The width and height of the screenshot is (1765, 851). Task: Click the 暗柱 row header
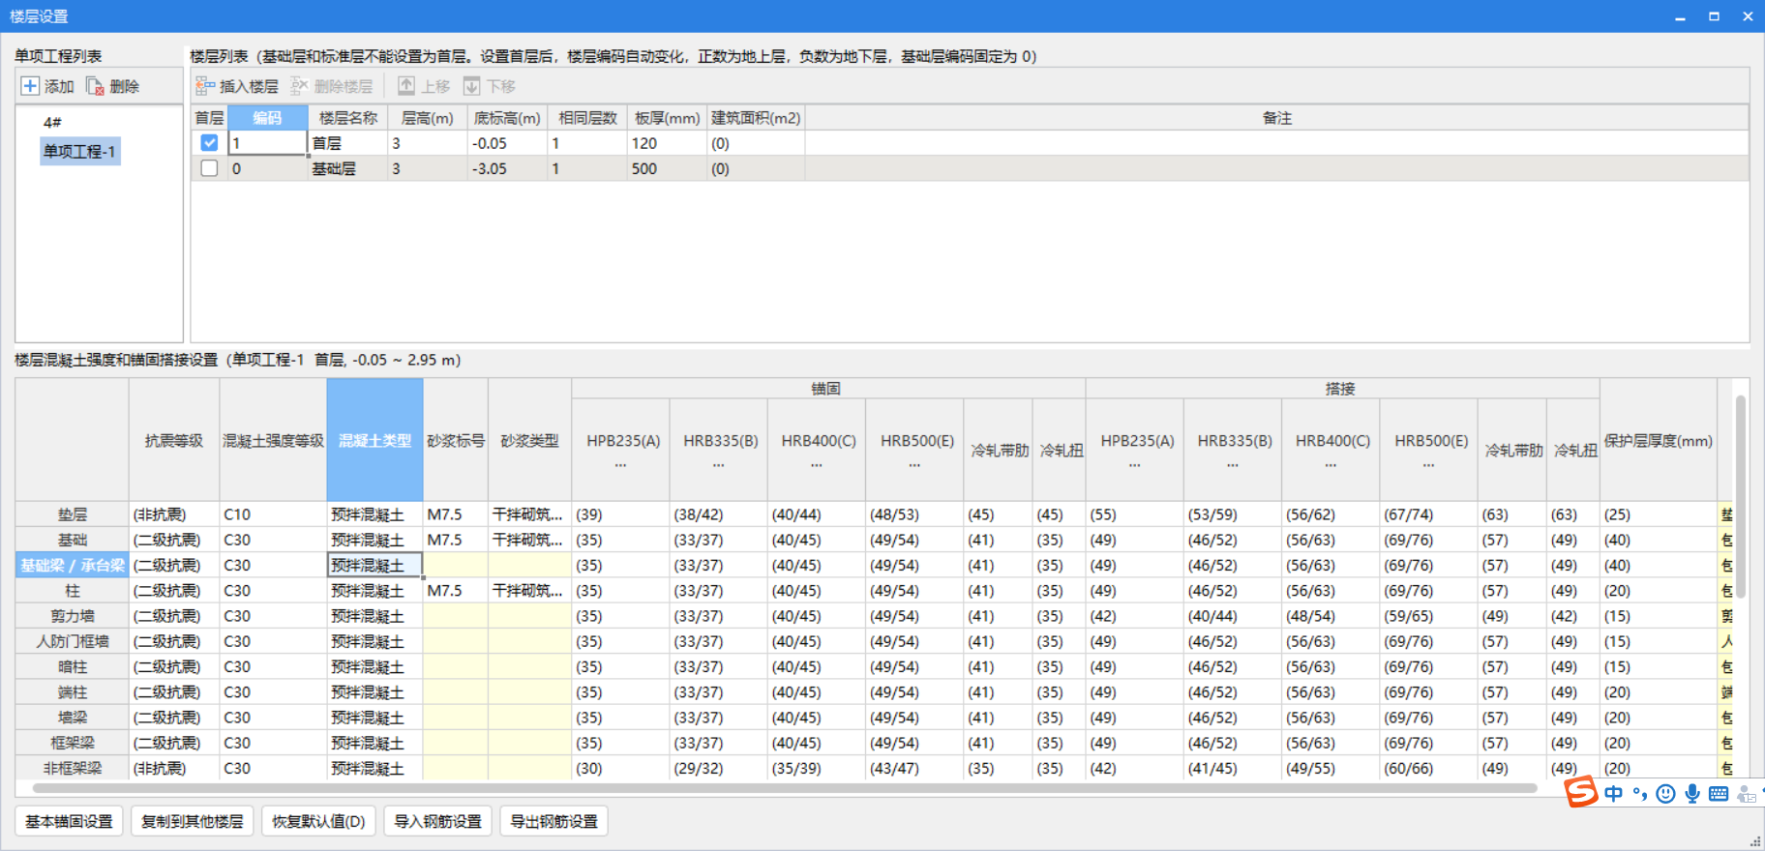point(73,666)
